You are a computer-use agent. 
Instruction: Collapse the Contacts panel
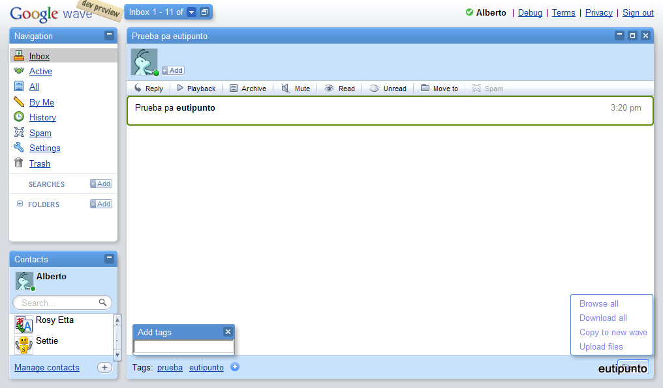[109, 258]
